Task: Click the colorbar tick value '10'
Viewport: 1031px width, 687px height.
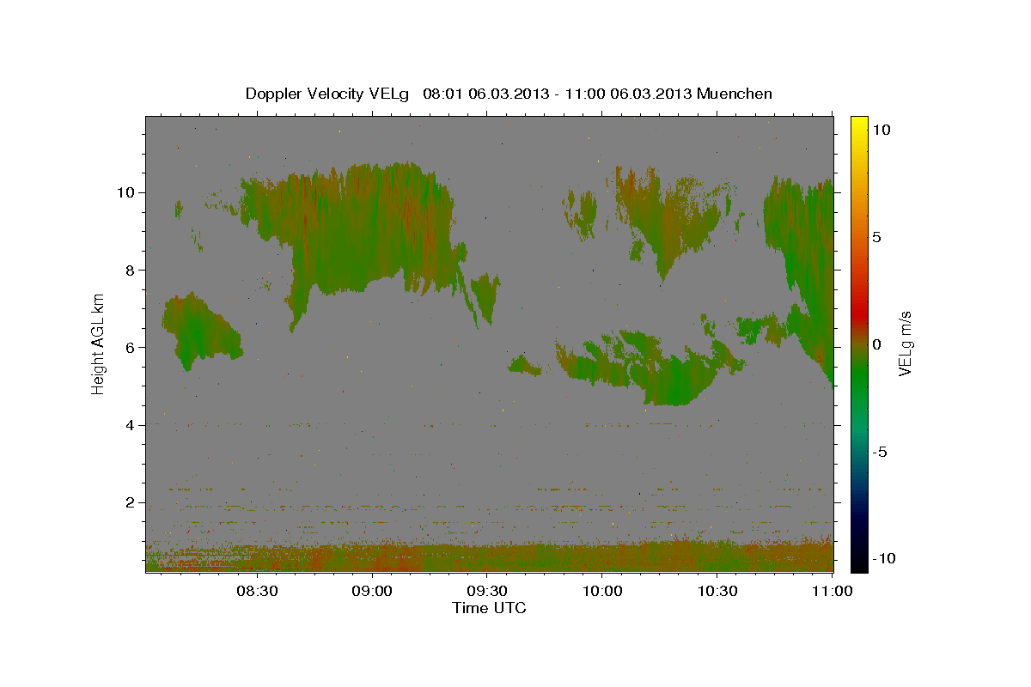Action: (882, 129)
